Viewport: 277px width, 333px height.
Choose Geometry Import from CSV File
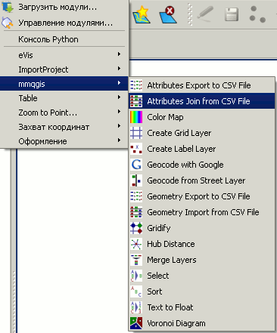(202, 212)
